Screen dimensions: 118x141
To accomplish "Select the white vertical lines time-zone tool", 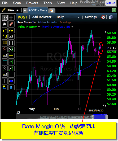I will click(11, 43).
